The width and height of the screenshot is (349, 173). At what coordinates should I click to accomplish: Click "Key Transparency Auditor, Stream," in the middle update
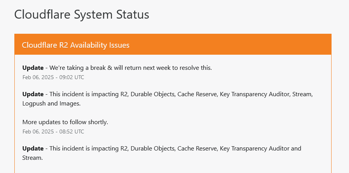pos(266,94)
